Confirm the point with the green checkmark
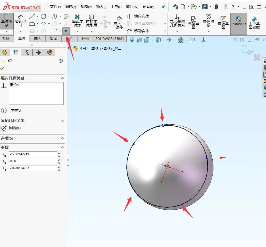 [2, 69]
